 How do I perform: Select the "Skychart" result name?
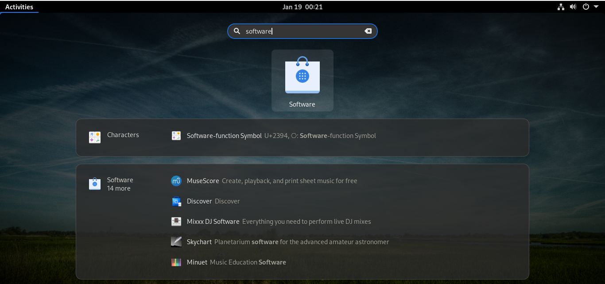click(x=199, y=242)
